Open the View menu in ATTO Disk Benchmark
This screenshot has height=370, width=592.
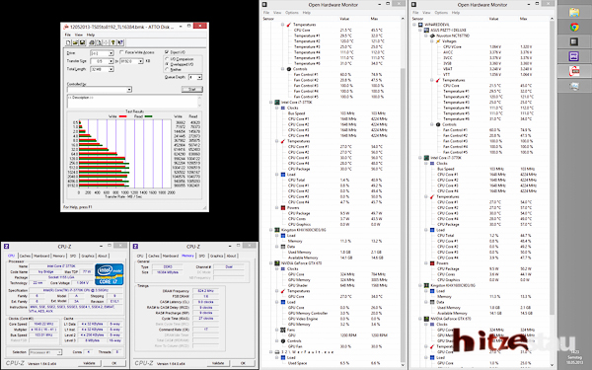[x=79, y=35]
